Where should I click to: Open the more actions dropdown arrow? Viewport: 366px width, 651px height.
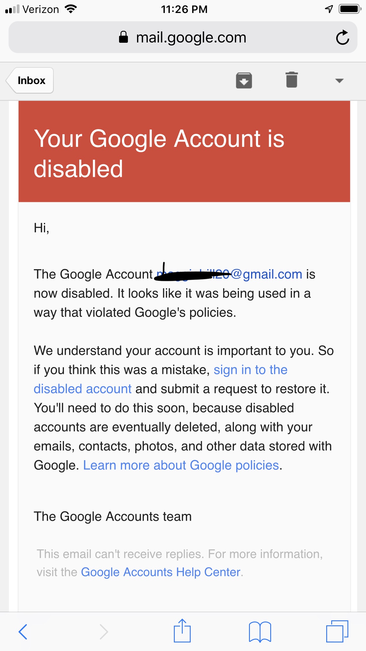point(339,81)
